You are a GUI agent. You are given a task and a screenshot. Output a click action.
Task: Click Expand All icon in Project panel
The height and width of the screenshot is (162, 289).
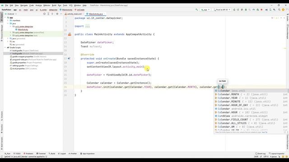(48, 14)
